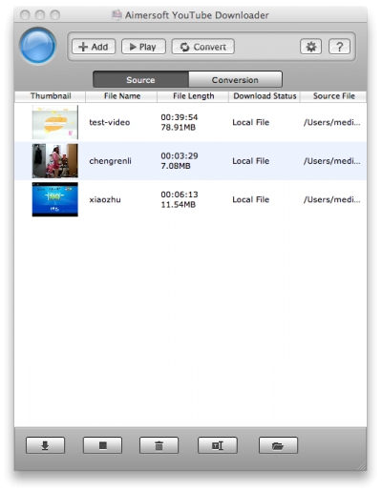Click the rename icon button at bottom
382x492 pixels.
point(218,445)
